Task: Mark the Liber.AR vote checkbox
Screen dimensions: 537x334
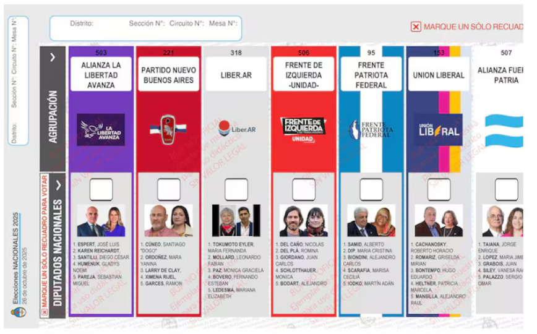Action: click(236, 189)
